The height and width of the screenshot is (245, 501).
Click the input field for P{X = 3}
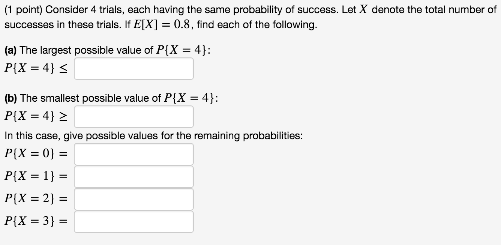[x=134, y=221]
